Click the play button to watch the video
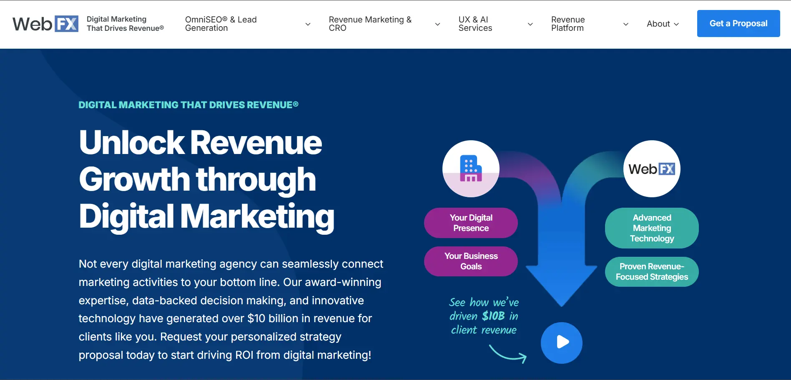This screenshot has width=791, height=380. point(561,342)
